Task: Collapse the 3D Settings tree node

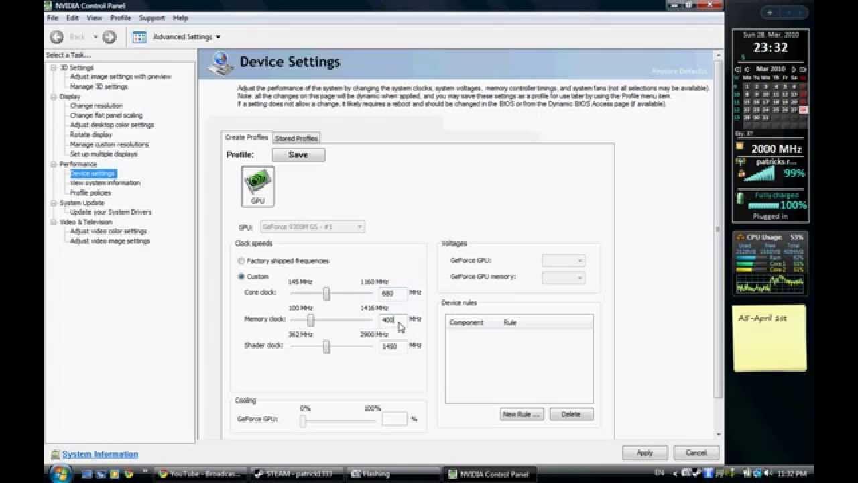Action: coord(54,68)
